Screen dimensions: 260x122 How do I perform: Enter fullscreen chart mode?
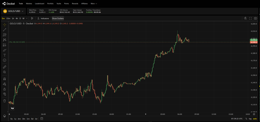(x=250, y=18)
